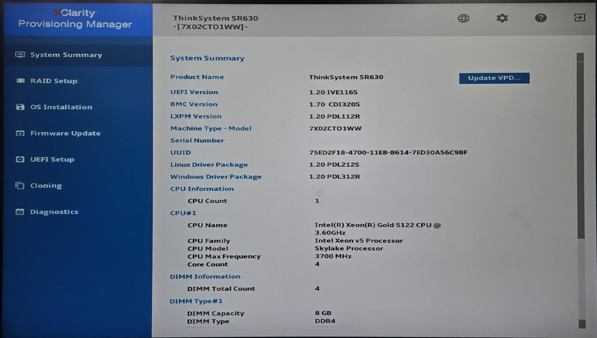Click scrollbar up arrow at top

581,57
